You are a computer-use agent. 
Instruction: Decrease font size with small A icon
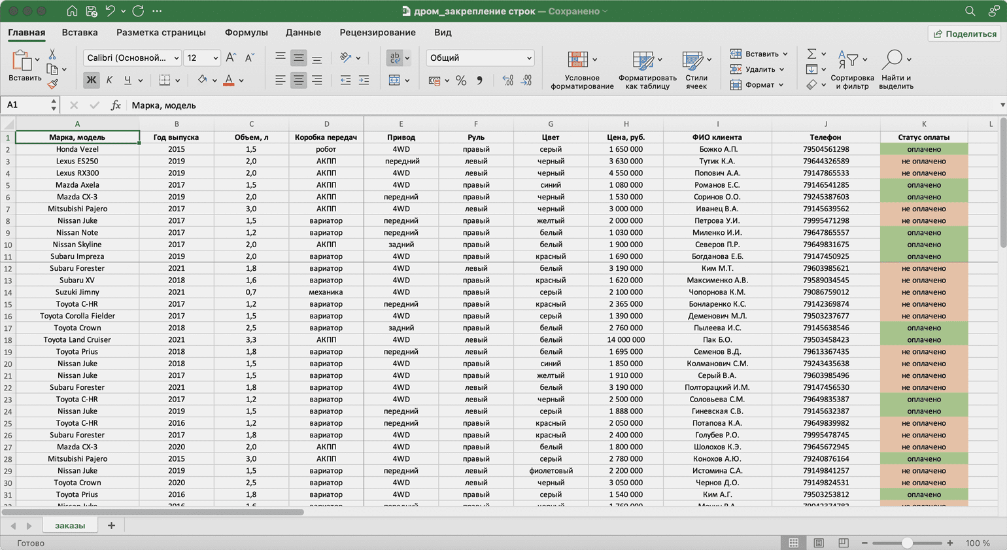tap(249, 58)
